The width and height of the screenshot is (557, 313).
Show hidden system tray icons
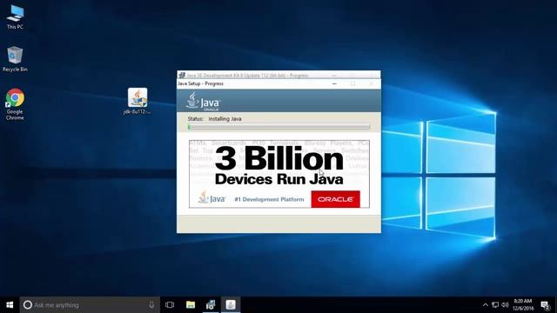[x=486, y=305]
